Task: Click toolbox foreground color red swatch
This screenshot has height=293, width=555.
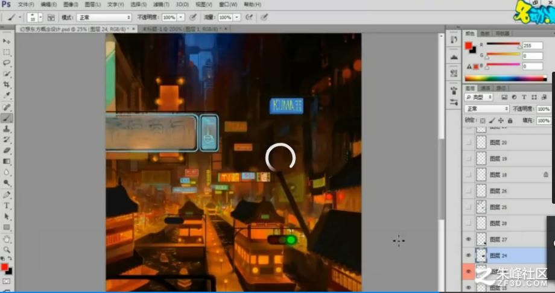Action: (5, 267)
